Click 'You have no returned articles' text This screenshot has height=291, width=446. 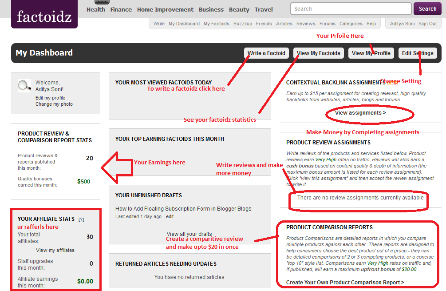(189, 277)
